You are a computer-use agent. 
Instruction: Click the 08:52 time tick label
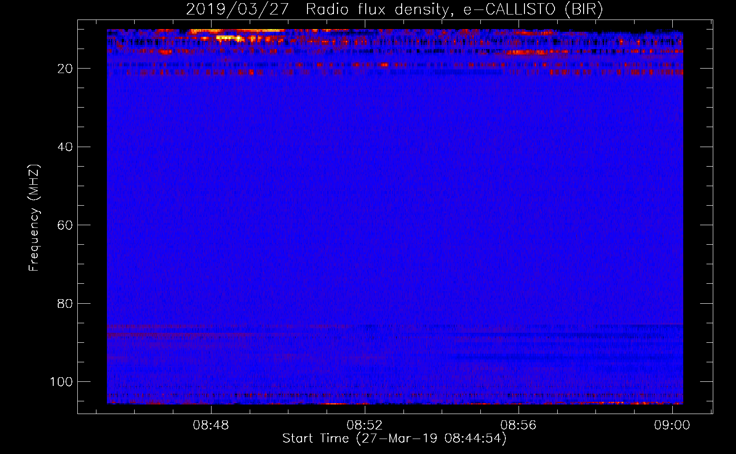(365, 425)
